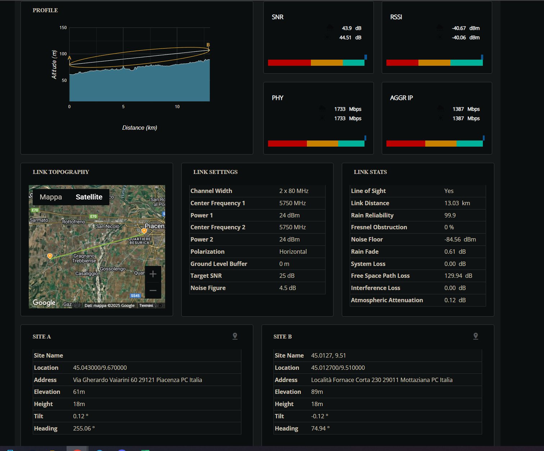Switch map view to Mappa
Screen dimensions: 544x451
[x=51, y=197]
